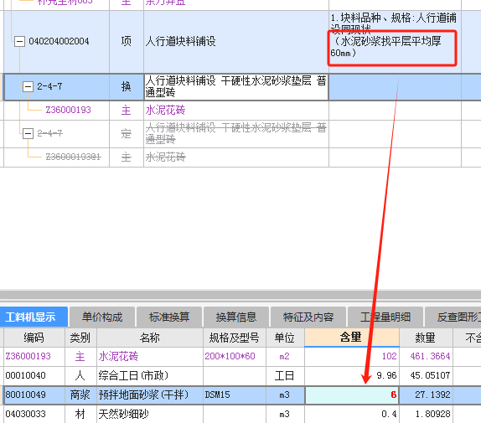The image size is (481, 423).
Task: Click the 数量 column header
Action: [x=426, y=338]
